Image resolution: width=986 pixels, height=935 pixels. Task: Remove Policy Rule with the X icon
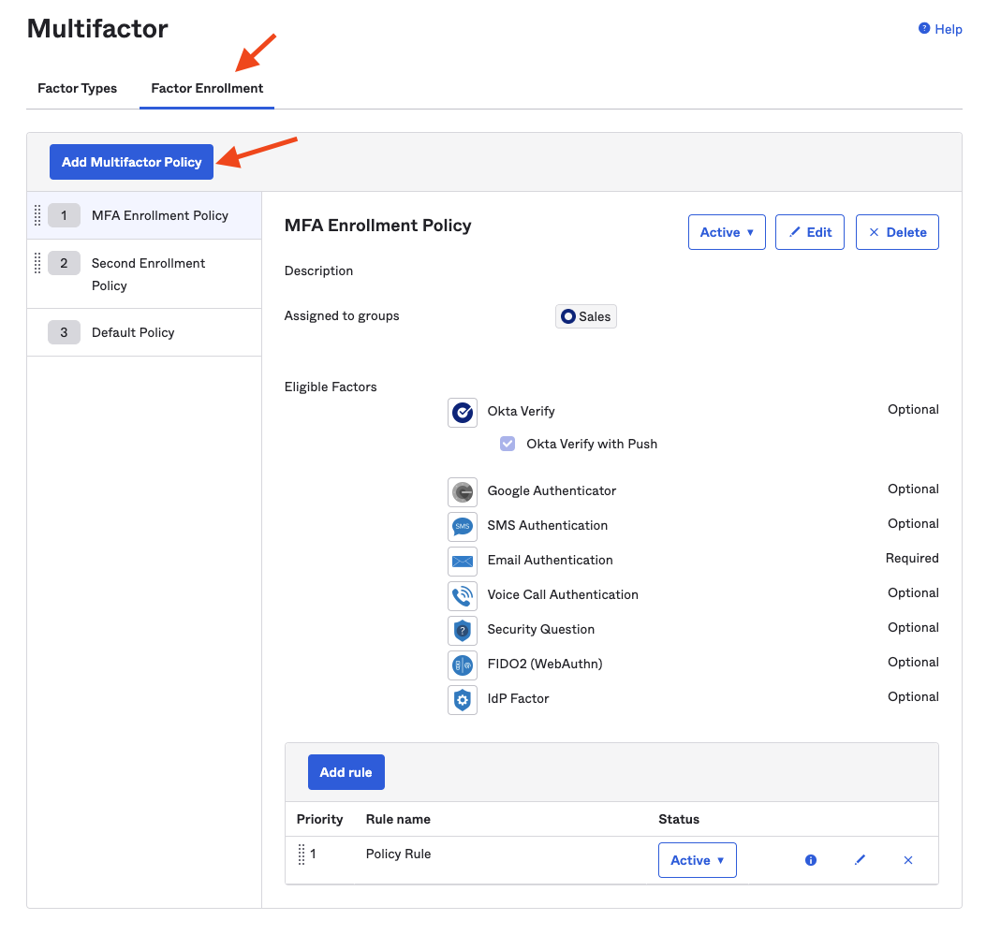point(908,859)
